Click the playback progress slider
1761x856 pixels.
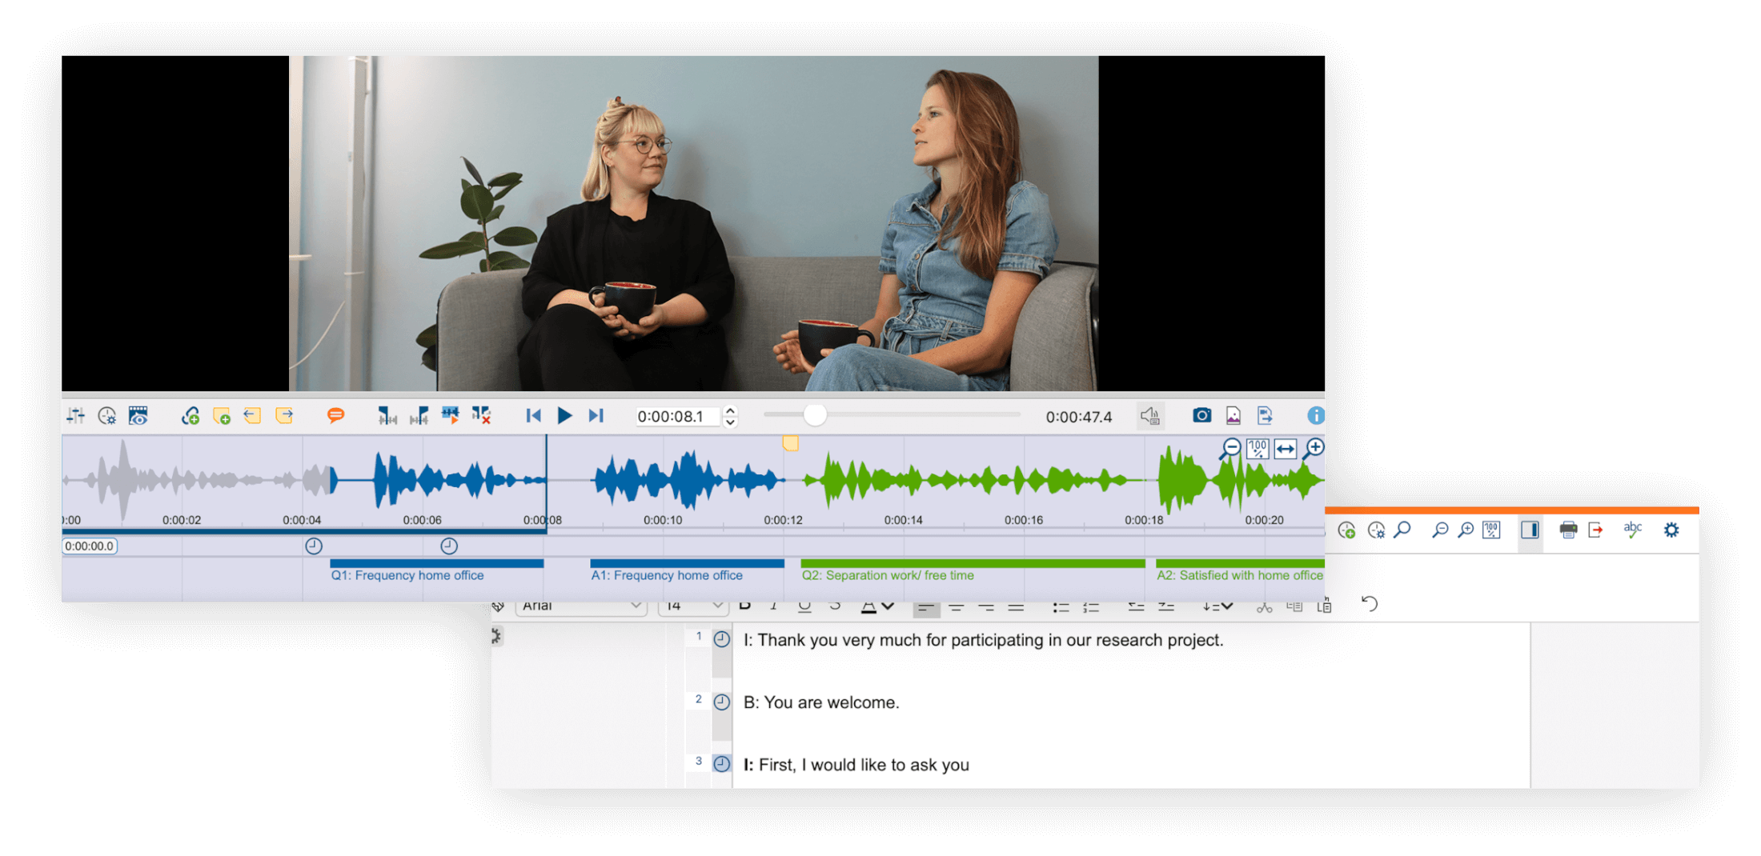click(x=816, y=415)
